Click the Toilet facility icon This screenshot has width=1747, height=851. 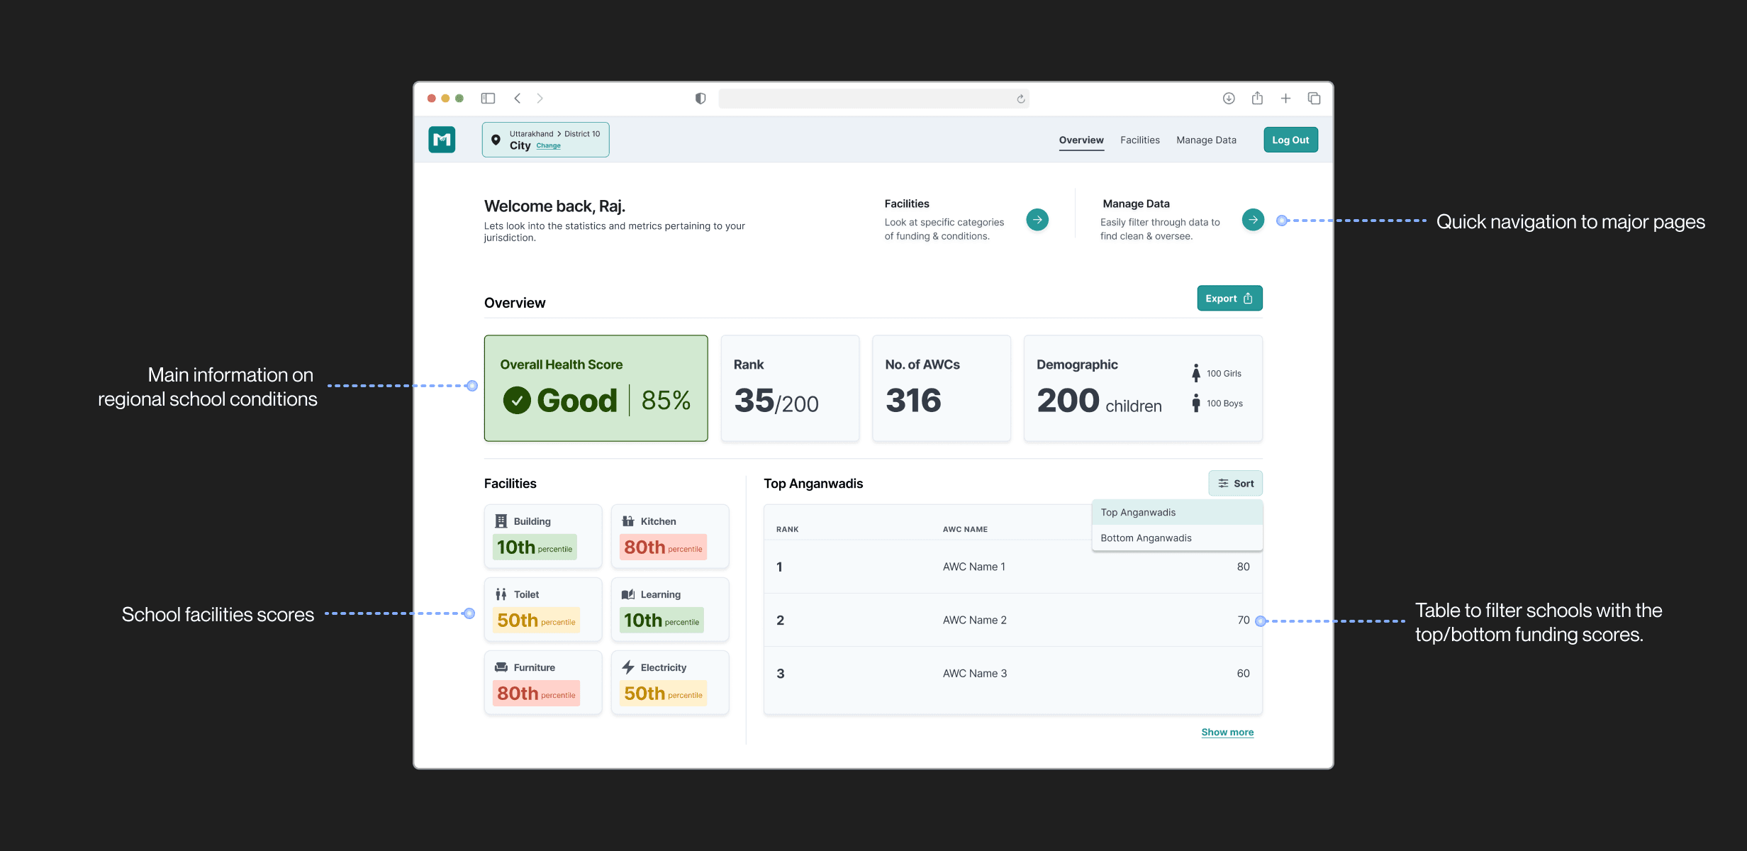(501, 594)
